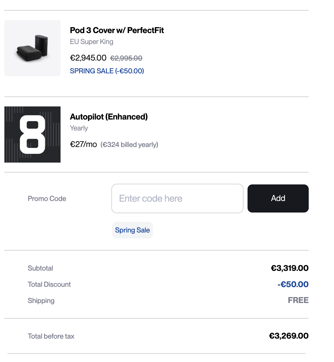Image resolution: width=334 pixels, height=362 pixels.
Task: Click the Subtotal amount €3,319.00
Action: (290, 268)
